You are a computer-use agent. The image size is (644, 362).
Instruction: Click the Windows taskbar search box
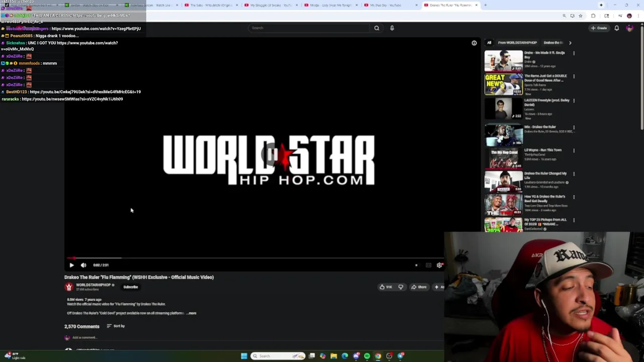point(278,356)
